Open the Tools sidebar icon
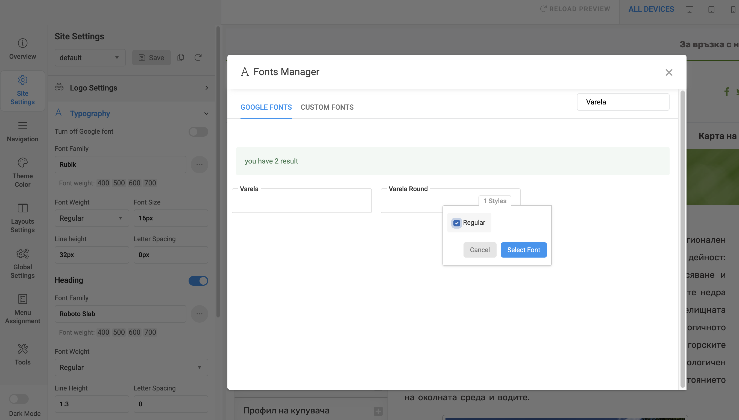739x420 pixels. (x=22, y=349)
